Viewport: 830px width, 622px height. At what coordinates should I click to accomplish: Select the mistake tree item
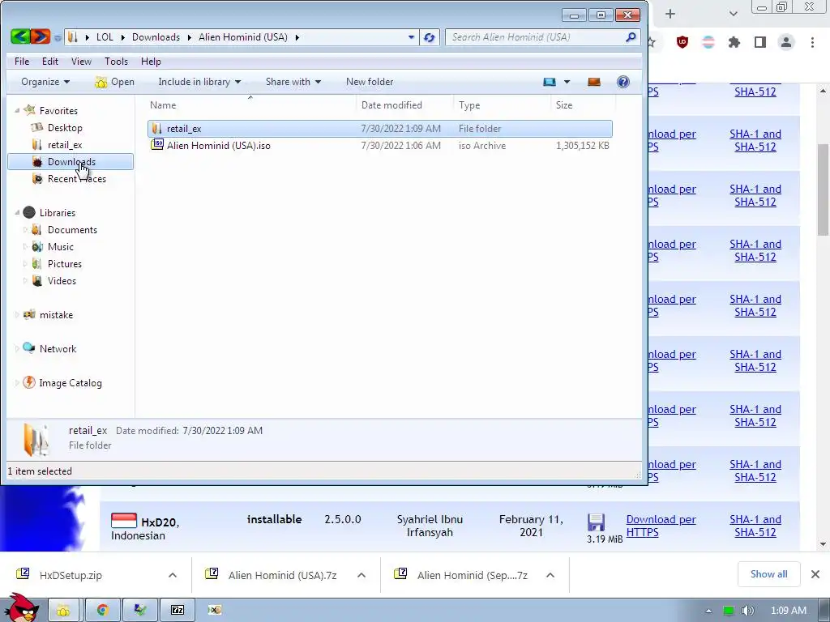click(x=56, y=315)
